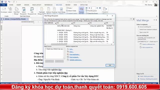Select row '1 - BVQB - DOTG'
This screenshot has height=90, width=160.
click(62, 32)
